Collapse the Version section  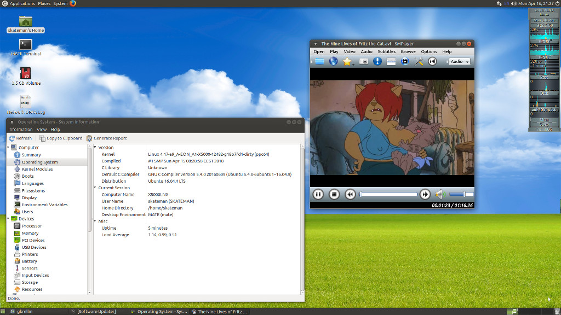click(95, 147)
